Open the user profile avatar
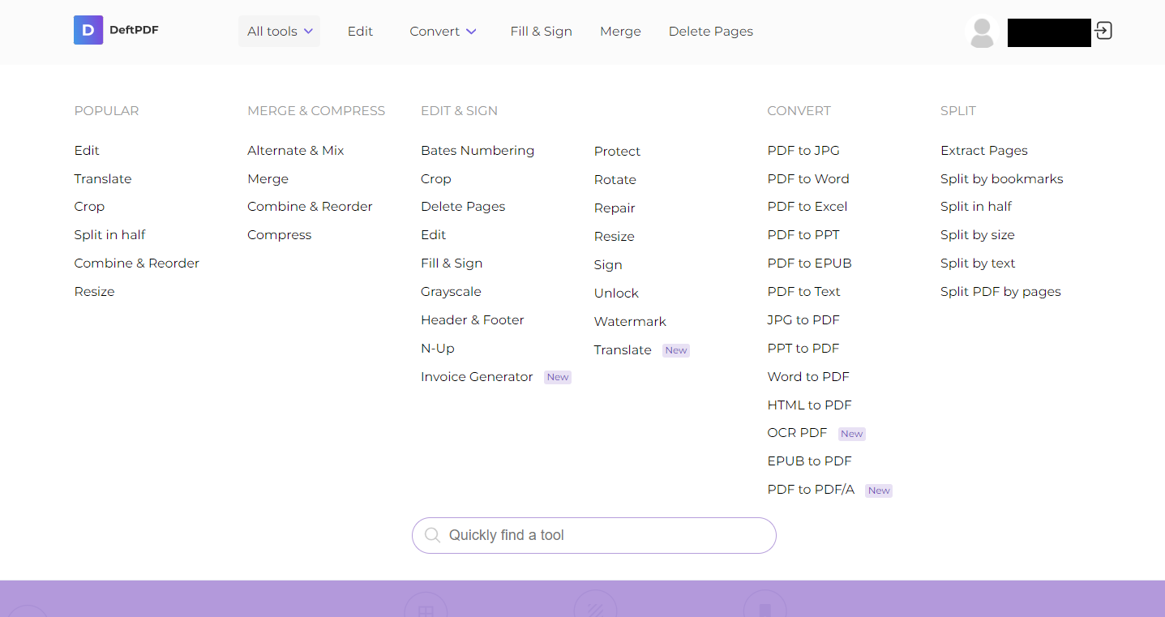Image resolution: width=1165 pixels, height=617 pixels. coord(982,32)
